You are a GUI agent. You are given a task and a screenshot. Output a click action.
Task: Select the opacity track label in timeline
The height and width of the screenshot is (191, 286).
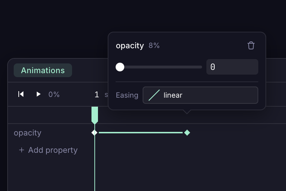click(x=27, y=133)
